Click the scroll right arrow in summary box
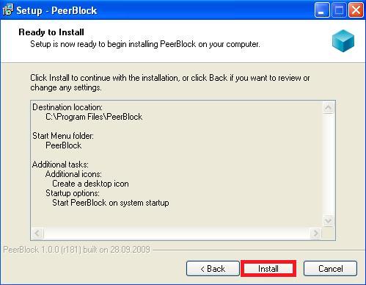366x285 pixels. click(x=315, y=234)
